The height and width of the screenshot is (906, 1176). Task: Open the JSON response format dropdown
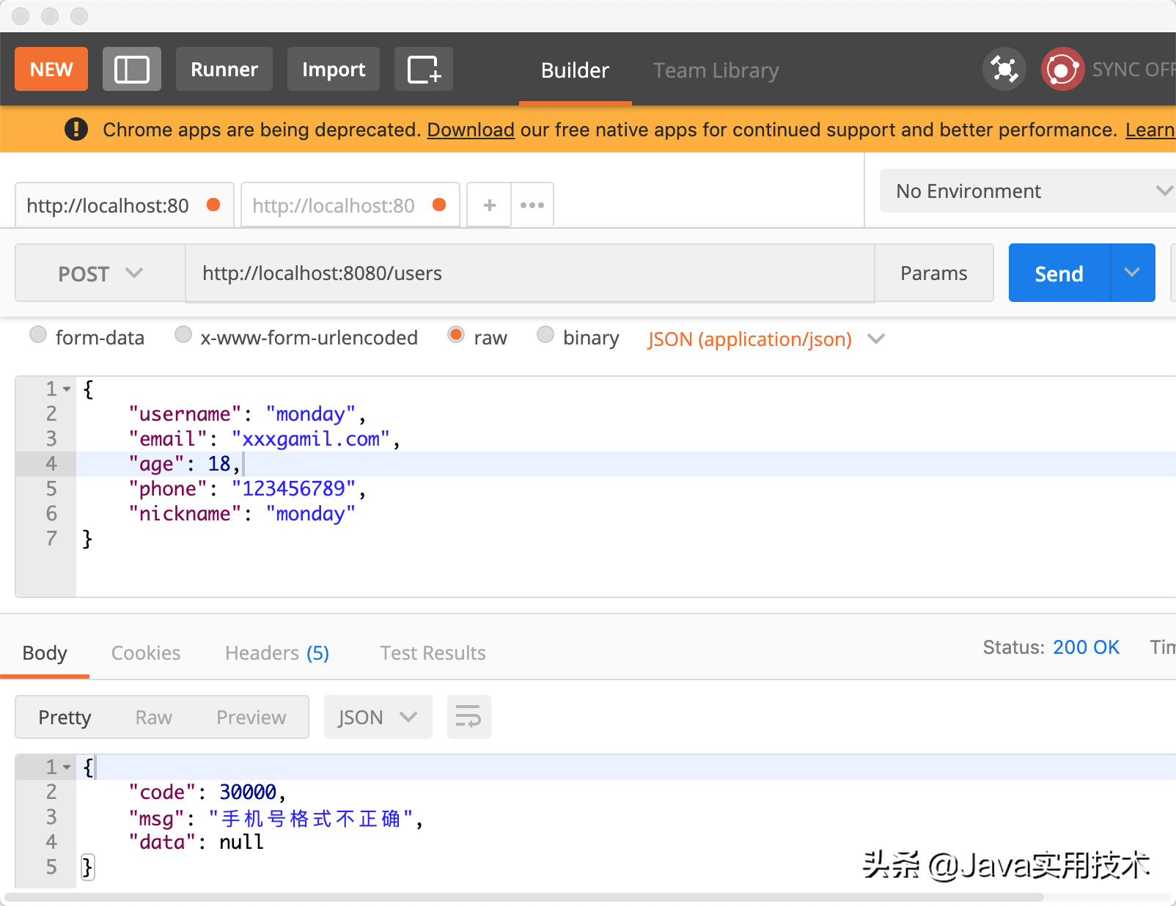pyautogui.click(x=377, y=717)
